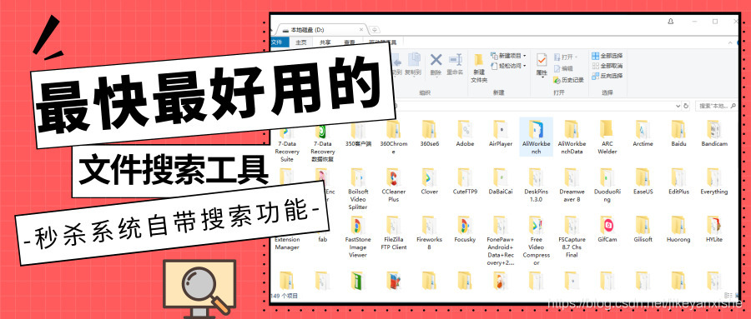Open the AliWorkbenchData folder
The height and width of the screenshot is (319, 751).
pos(571,137)
